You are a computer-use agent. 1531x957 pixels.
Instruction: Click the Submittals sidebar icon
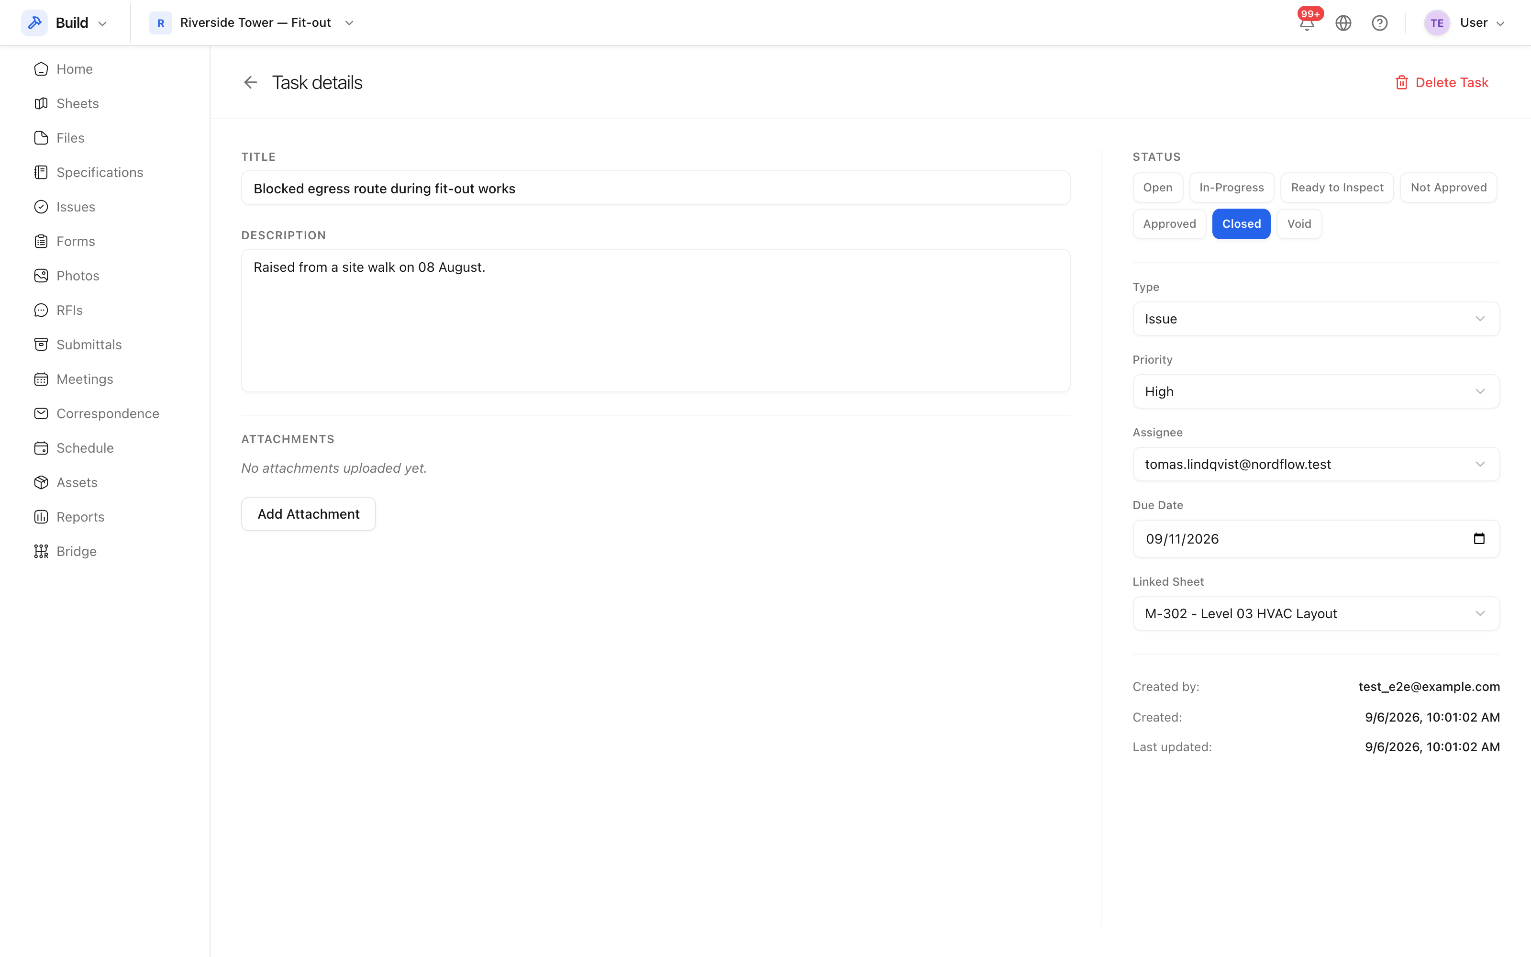point(41,345)
